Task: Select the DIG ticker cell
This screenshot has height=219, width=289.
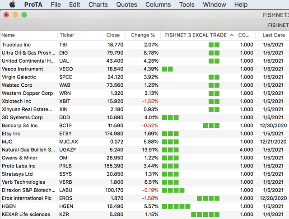Action: click(x=63, y=53)
